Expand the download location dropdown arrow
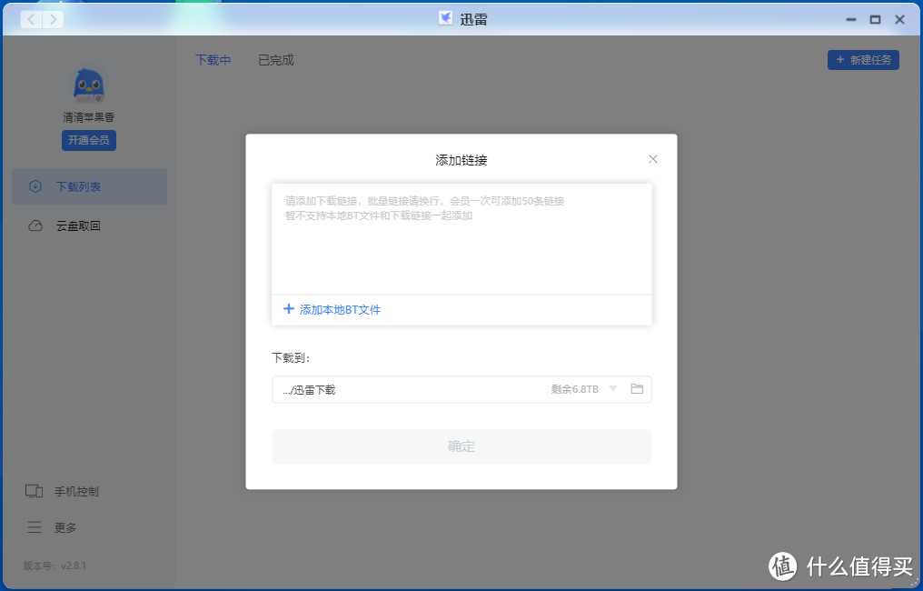 (x=612, y=389)
